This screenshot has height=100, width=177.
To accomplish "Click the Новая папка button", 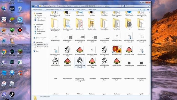I will (x=92, y=10).
